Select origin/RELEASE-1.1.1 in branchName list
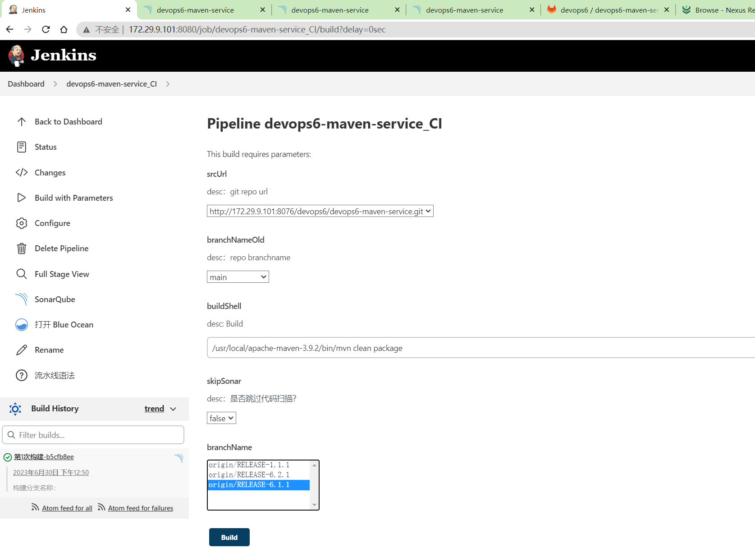 [259, 465]
